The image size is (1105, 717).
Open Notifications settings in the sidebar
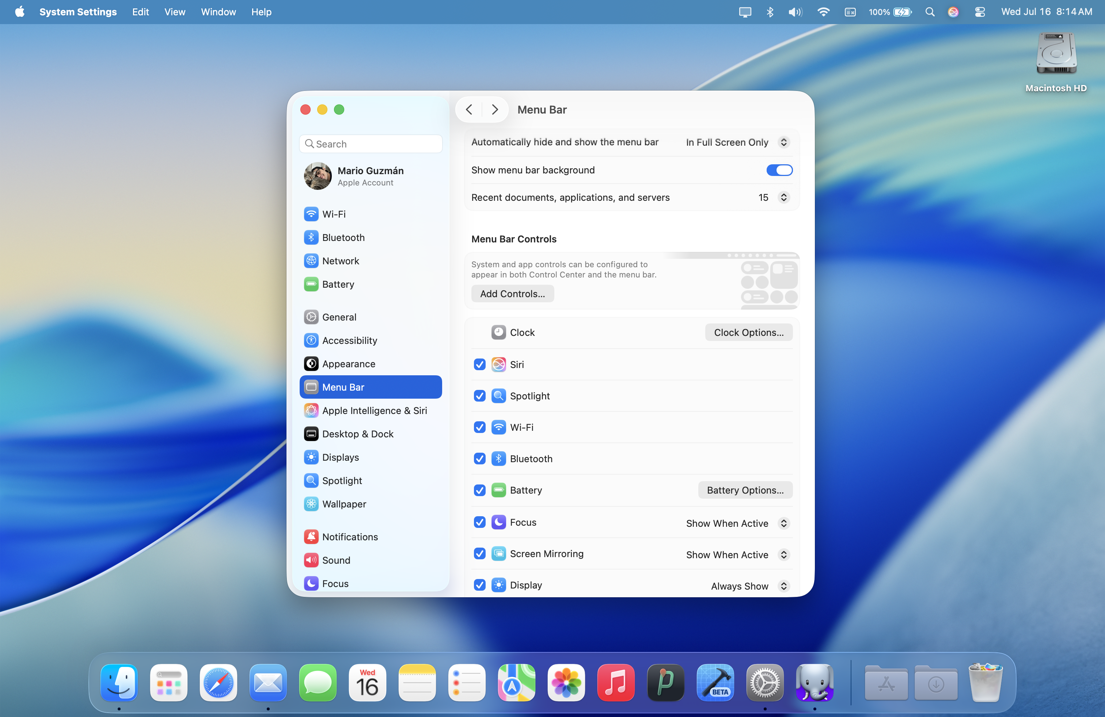tap(371, 537)
